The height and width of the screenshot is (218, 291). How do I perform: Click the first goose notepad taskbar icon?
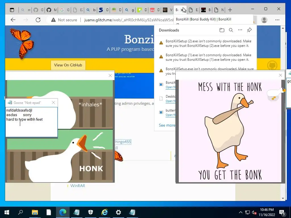[76, 212]
